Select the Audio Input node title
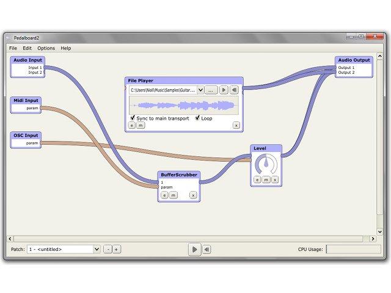 [27, 60]
